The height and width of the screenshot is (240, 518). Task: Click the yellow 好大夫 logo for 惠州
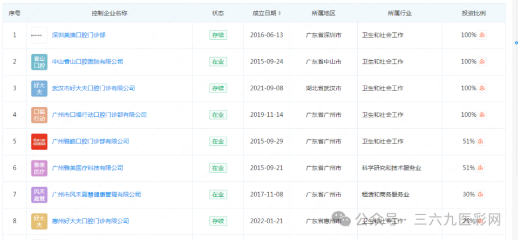coord(39,221)
